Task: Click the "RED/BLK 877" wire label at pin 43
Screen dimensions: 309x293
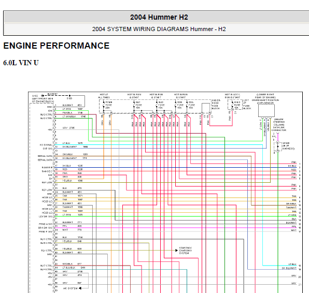Action: tap(72, 264)
